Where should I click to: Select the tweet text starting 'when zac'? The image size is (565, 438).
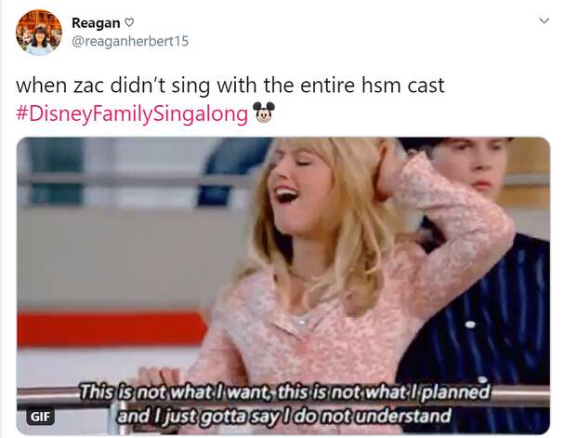click(230, 86)
